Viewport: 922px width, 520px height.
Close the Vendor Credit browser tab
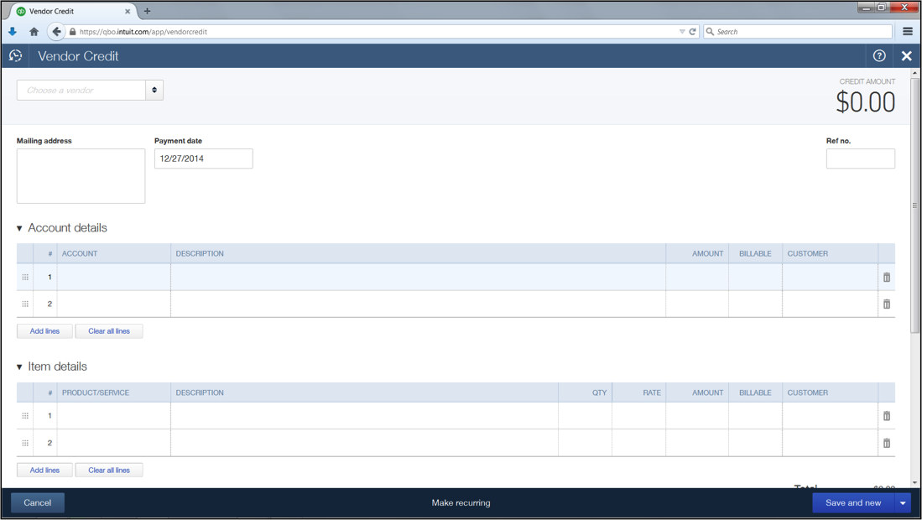click(x=128, y=11)
